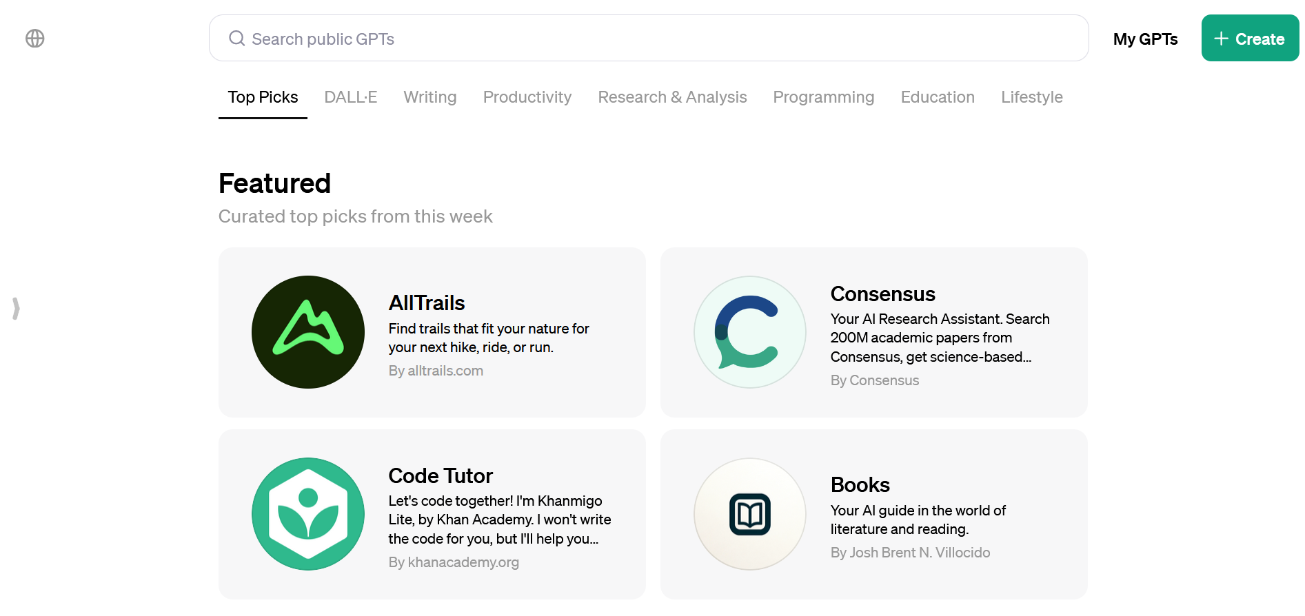Expand the sidebar with the arrow handle
Image resolution: width=1305 pixels, height=616 pixels.
tap(16, 308)
